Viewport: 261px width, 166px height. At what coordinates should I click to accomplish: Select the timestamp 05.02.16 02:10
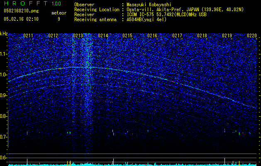[21, 19]
